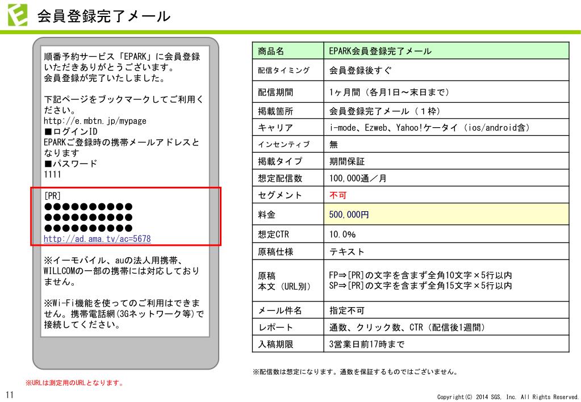Select the ■パスワード heading
The image size is (581, 402).
(x=70, y=164)
